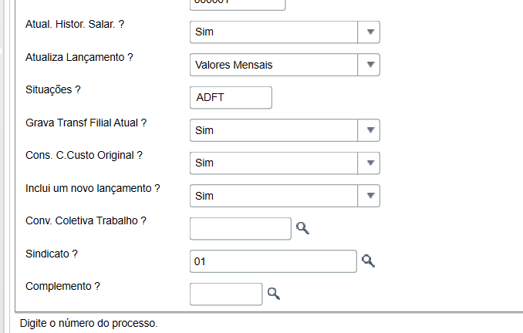
Task: Click the "Grava Transf Filial Atual ?" label
Action: (x=86, y=123)
